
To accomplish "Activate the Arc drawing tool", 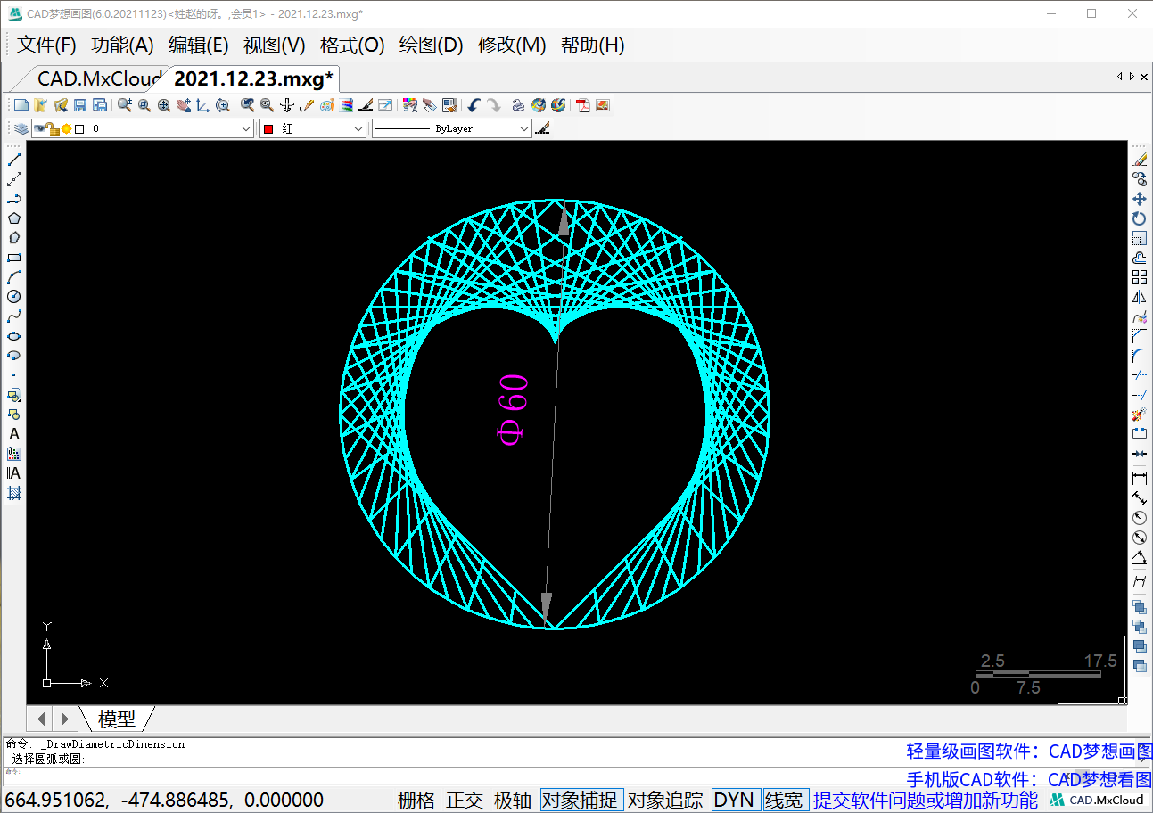I will [14, 277].
